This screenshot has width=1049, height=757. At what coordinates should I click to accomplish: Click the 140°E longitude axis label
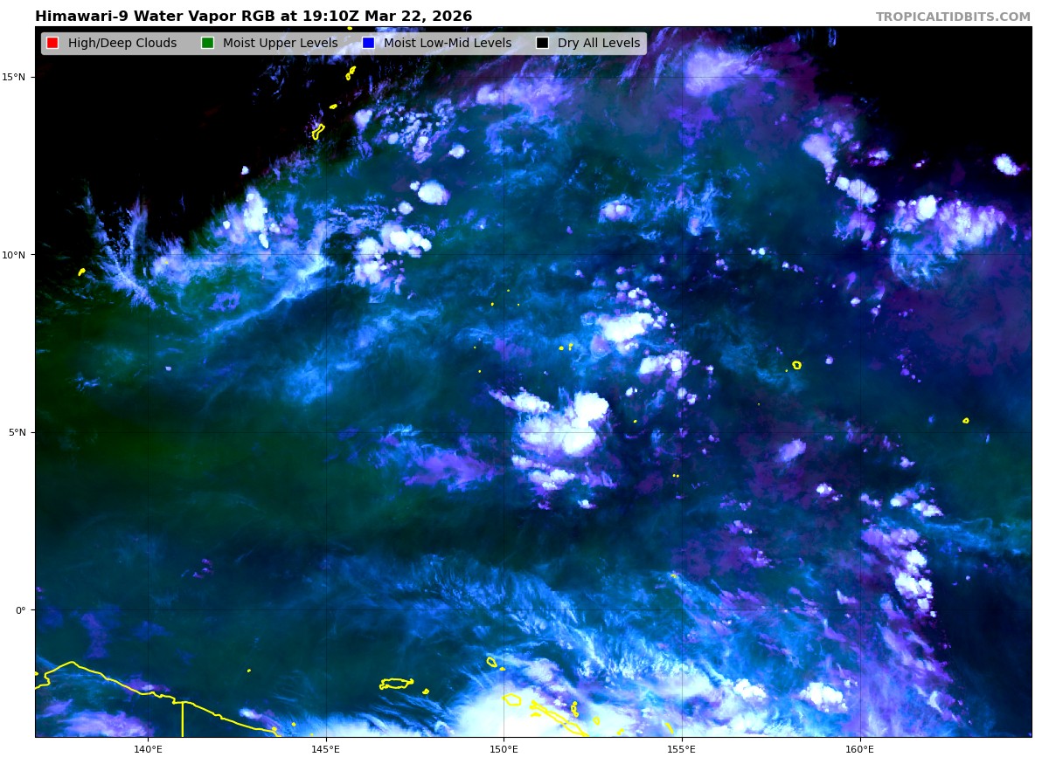pyautogui.click(x=148, y=748)
